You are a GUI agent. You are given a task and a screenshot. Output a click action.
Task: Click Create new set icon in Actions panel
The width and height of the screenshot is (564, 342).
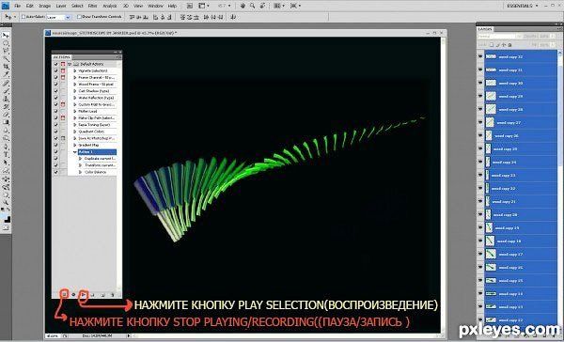click(x=93, y=294)
